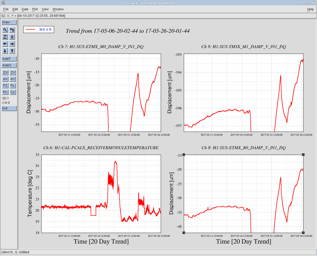This screenshot has height=256, width=317.
Task: Click the window menu icon in title bar
Action: [x=3, y=3]
